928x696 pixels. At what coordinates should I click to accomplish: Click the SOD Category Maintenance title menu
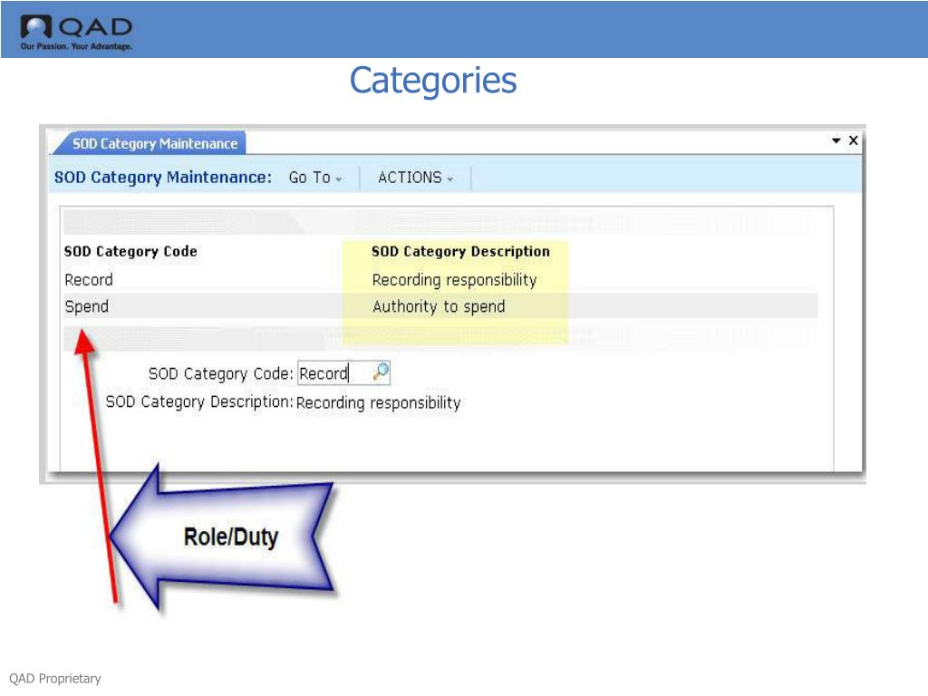point(161,178)
